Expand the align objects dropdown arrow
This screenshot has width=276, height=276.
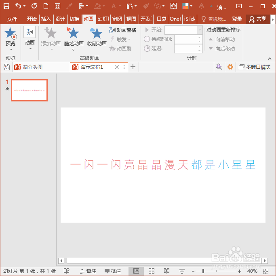87,6
